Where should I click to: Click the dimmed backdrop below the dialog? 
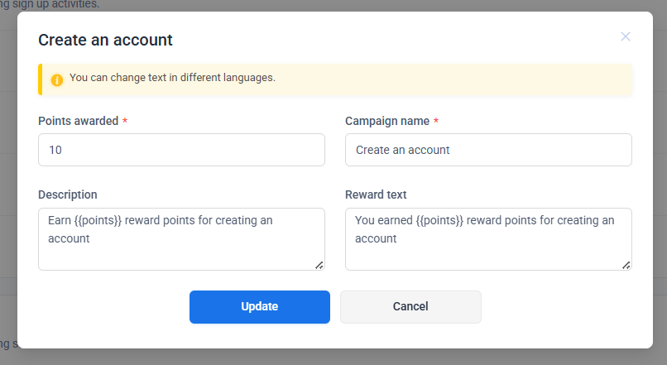pos(331,357)
